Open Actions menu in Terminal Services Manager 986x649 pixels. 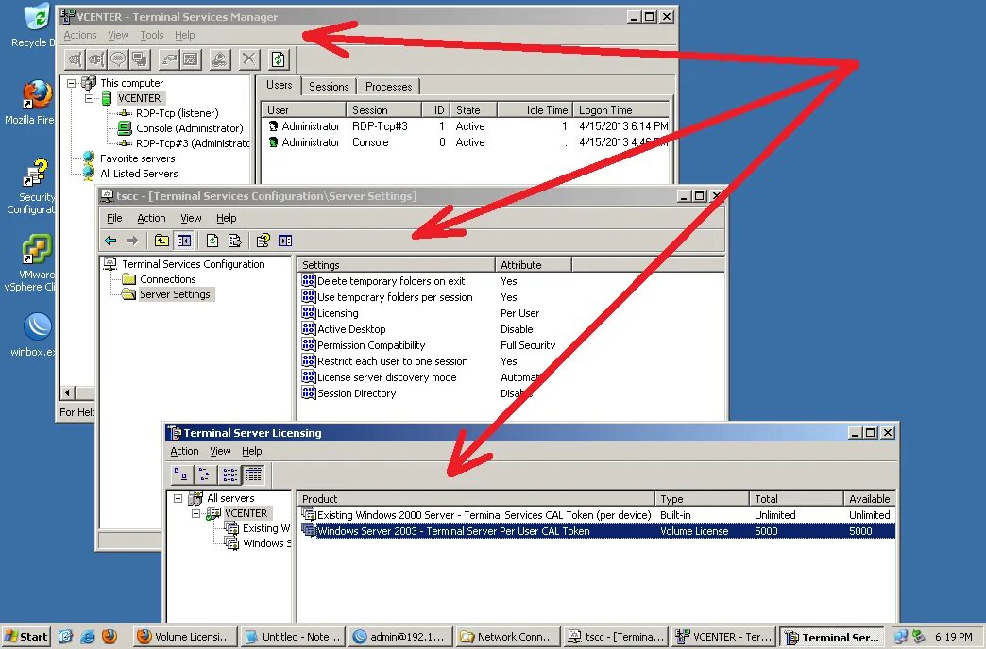80,35
